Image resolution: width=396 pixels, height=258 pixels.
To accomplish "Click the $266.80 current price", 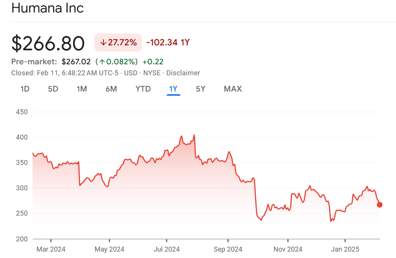I will tap(48, 43).
